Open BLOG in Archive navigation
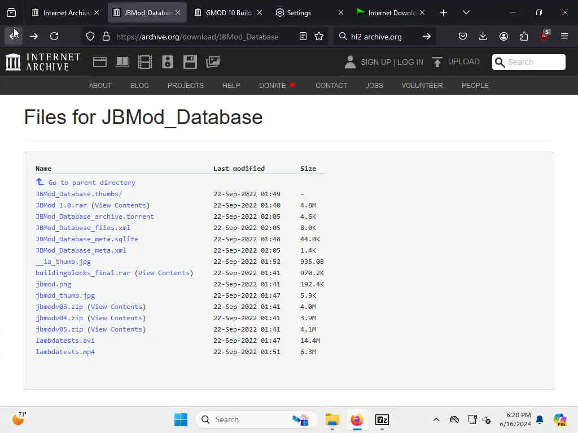This screenshot has height=433, width=578. tap(139, 86)
